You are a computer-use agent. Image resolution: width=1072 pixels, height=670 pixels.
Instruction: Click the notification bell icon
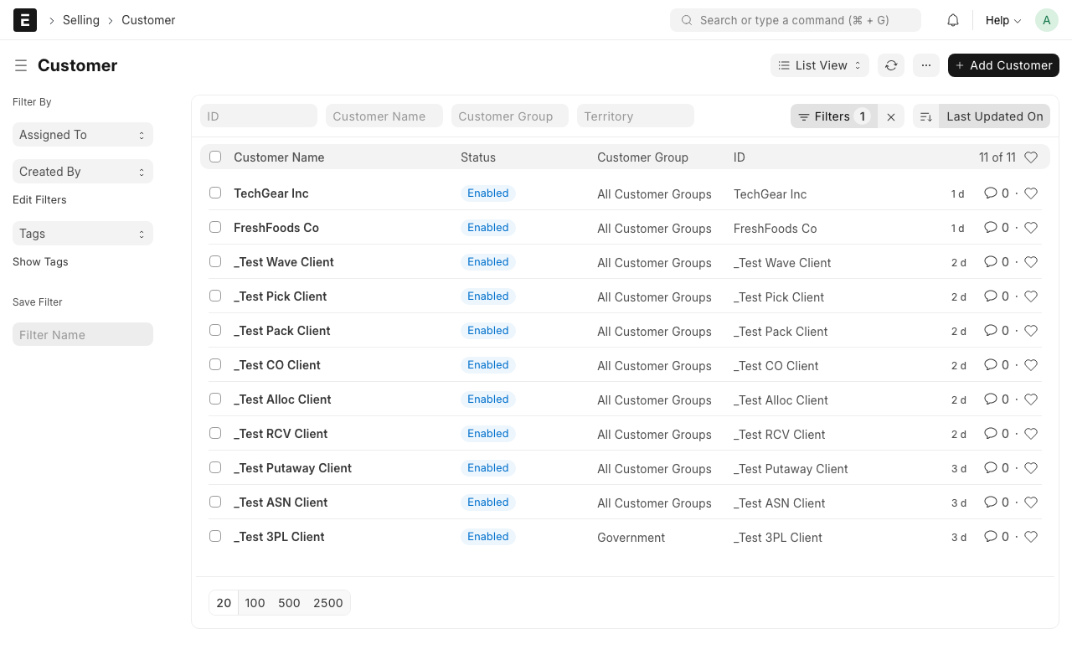click(952, 19)
